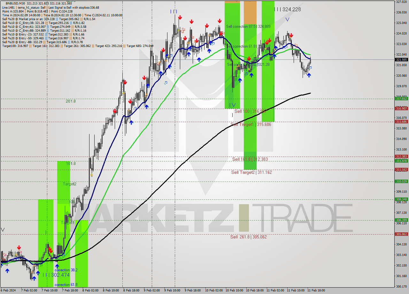Click the 'Sell %10 @ Entry -23: 327.532' line

[43, 34]
